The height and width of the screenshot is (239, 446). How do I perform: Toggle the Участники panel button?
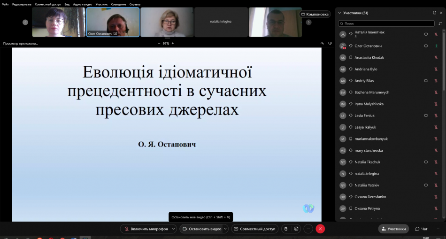(393, 229)
